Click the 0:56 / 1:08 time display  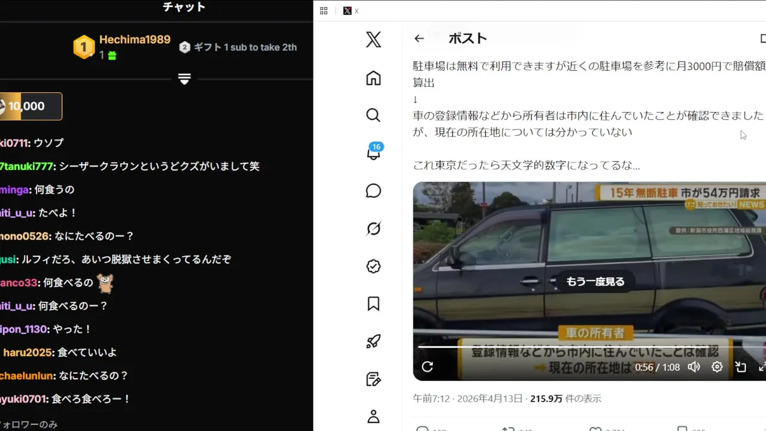(x=657, y=367)
